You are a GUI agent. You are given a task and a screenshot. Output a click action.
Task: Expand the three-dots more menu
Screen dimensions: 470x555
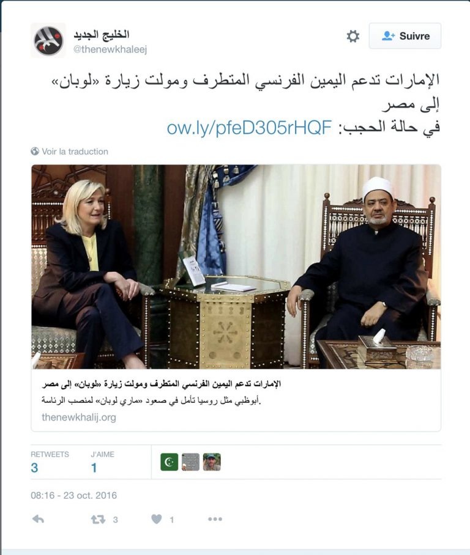click(x=215, y=520)
